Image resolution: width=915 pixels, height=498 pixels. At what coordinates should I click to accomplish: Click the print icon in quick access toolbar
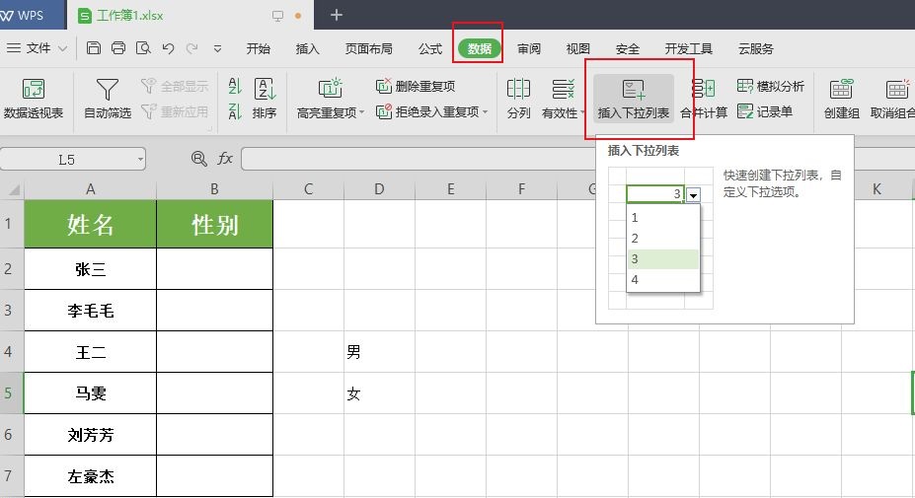pos(118,48)
